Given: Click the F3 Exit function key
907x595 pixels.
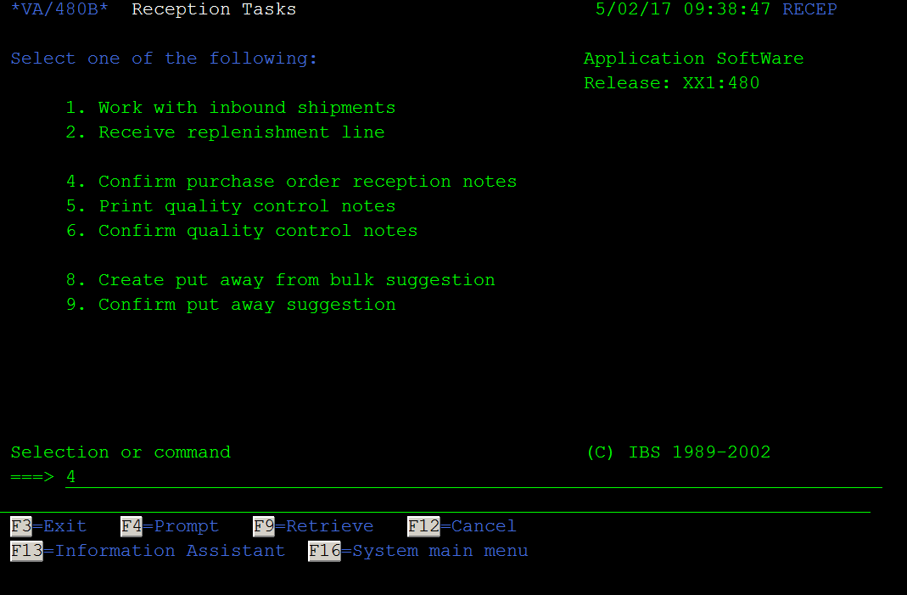Looking at the screenshot, I should (x=48, y=526).
